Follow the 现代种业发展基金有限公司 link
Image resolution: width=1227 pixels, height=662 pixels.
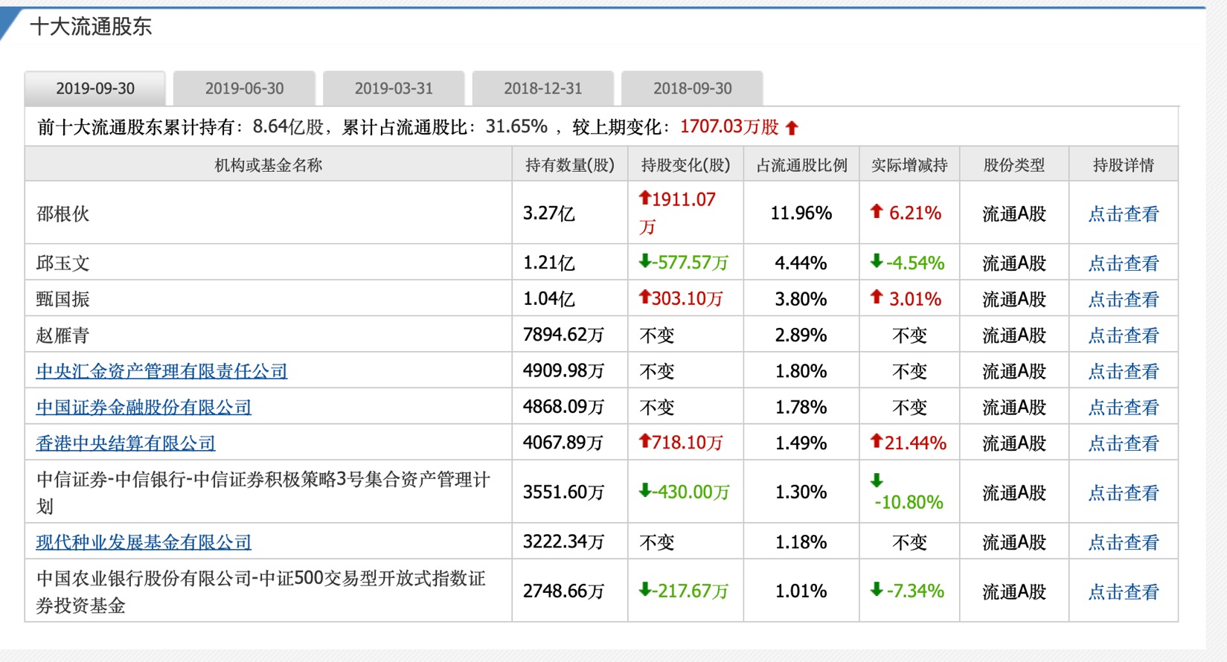144,542
